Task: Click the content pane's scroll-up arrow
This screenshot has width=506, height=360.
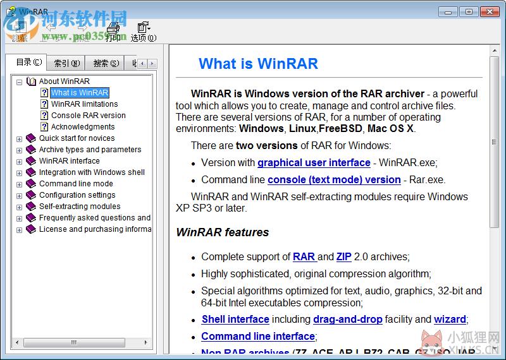Action: (494, 51)
